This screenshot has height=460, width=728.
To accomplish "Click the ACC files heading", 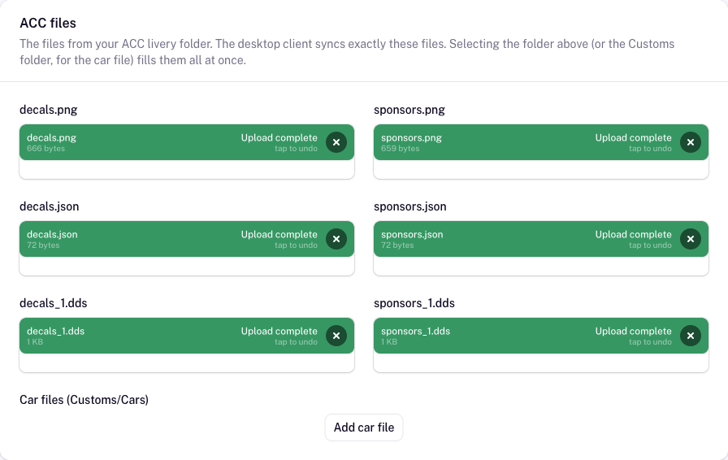I will click(48, 23).
